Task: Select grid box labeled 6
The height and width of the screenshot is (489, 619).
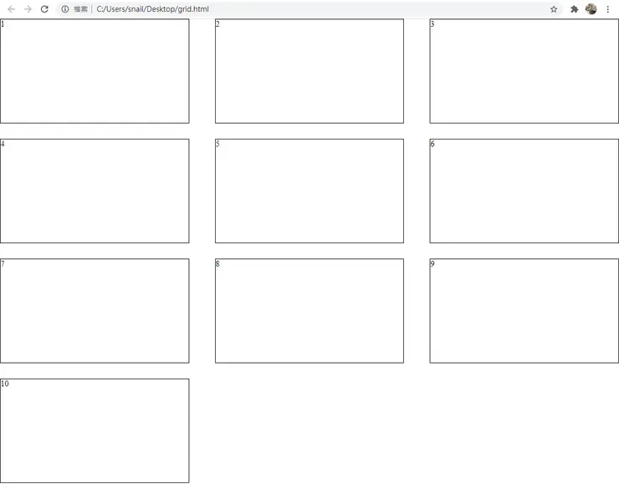Action: pyautogui.click(x=524, y=191)
